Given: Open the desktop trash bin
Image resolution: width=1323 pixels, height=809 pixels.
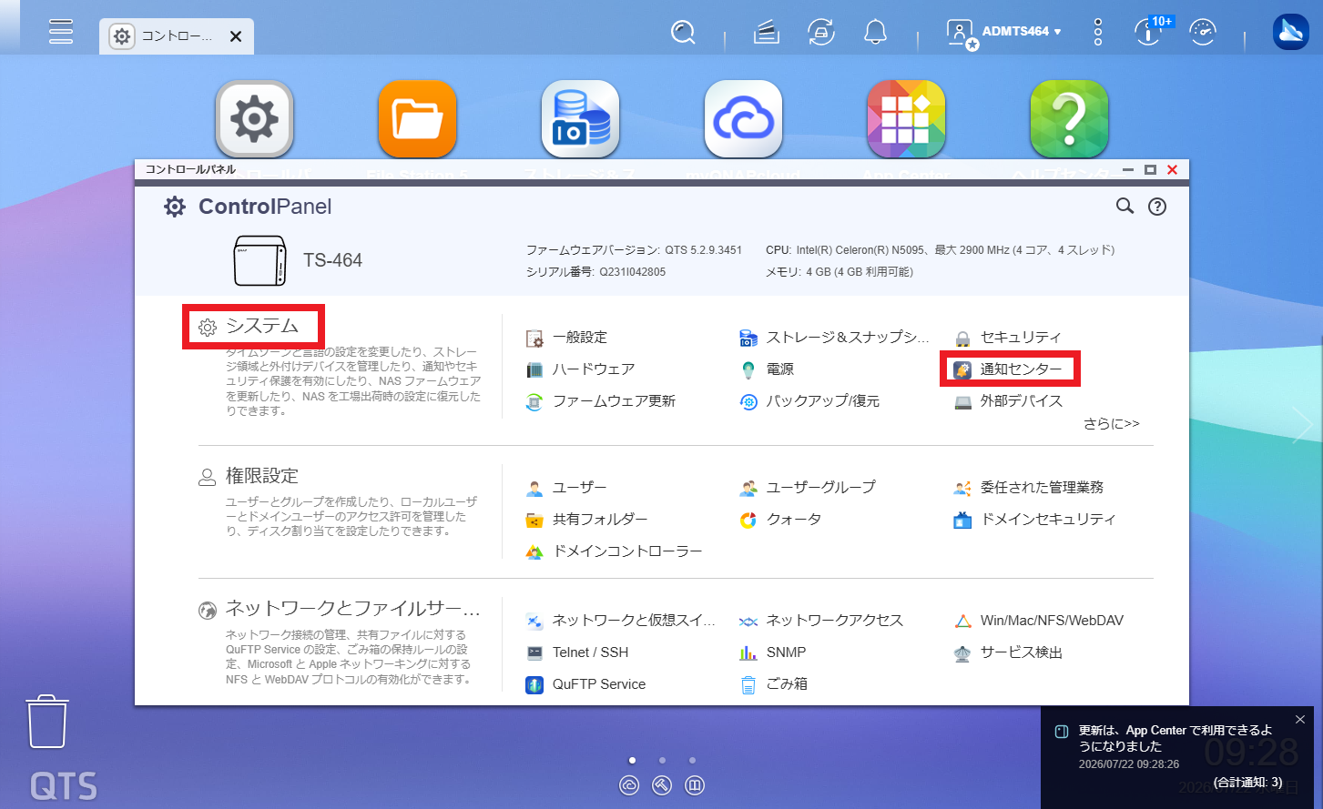Looking at the screenshot, I should tap(47, 722).
